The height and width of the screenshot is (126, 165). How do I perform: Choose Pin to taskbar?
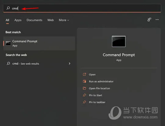[97, 102]
